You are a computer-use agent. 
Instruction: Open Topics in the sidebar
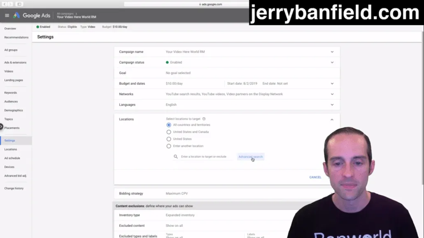point(9,119)
